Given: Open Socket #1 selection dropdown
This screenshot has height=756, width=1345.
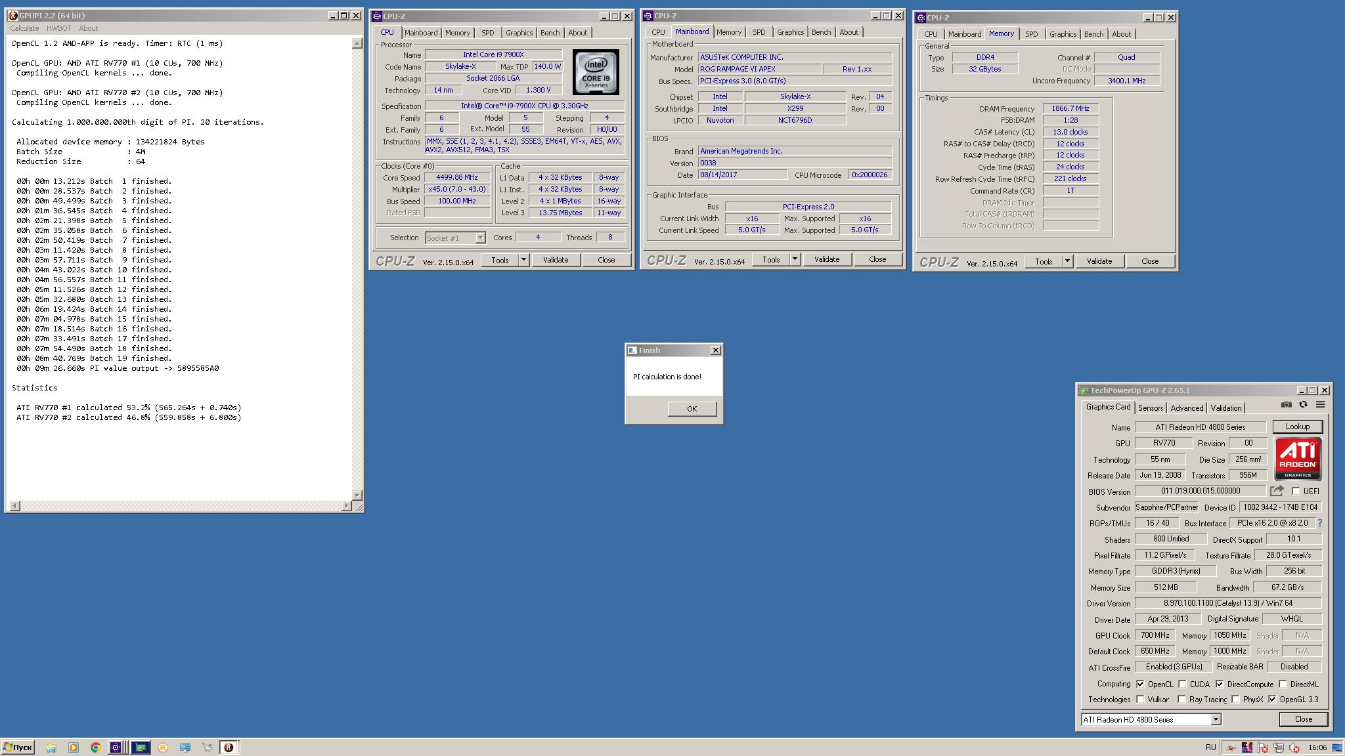Looking at the screenshot, I should pyautogui.click(x=455, y=238).
